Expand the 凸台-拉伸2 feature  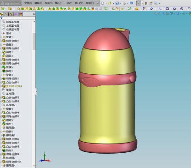coord(1,97)
